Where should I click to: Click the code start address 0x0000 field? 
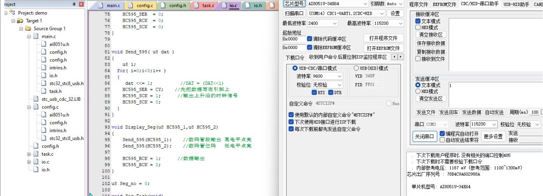pos(294,39)
